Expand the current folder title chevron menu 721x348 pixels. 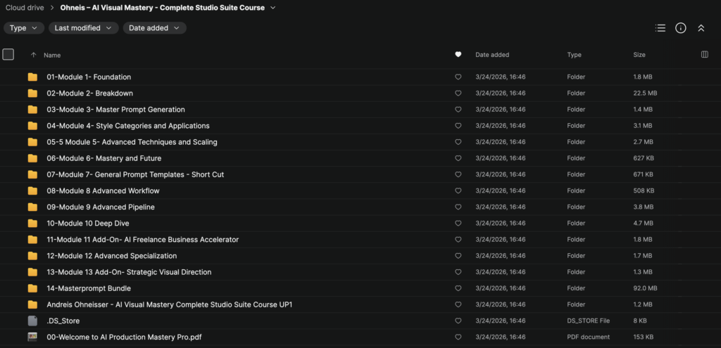(273, 8)
